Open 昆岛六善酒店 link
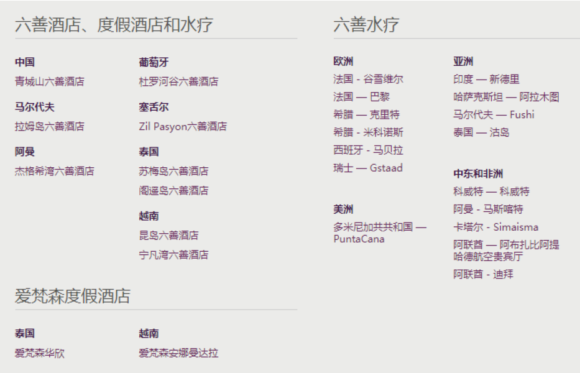The image size is (580, 373). (x=168, y=236)
